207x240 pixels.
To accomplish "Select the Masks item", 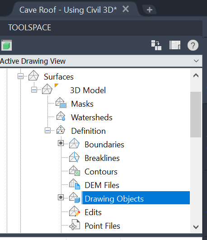I will coord(82,104).
